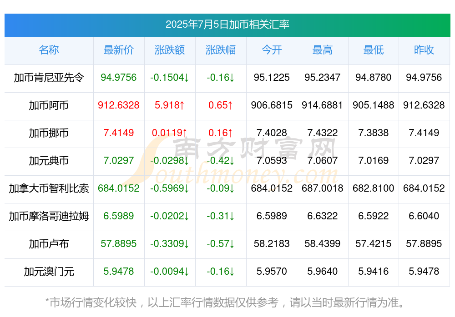Click the low price 7.0169
This screenshot has width=455, height=317.
click(x=374, y=160)
